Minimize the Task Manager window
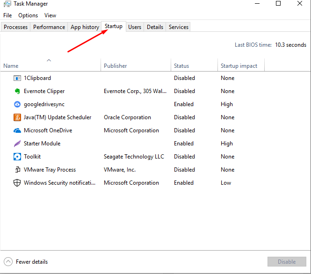Image resolution: width=311 pixels, height=274 pixels. [257, 4]
